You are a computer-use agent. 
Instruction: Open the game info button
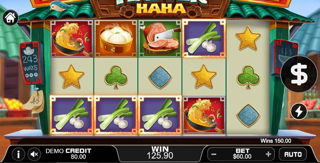(x=18, y=154)
